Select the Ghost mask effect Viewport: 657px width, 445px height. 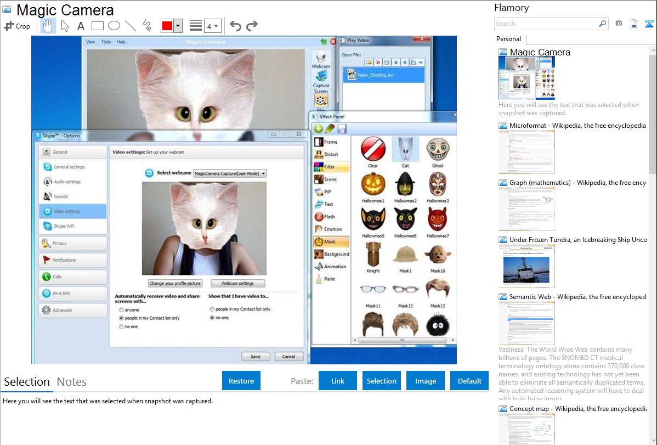tap(438, 152)
